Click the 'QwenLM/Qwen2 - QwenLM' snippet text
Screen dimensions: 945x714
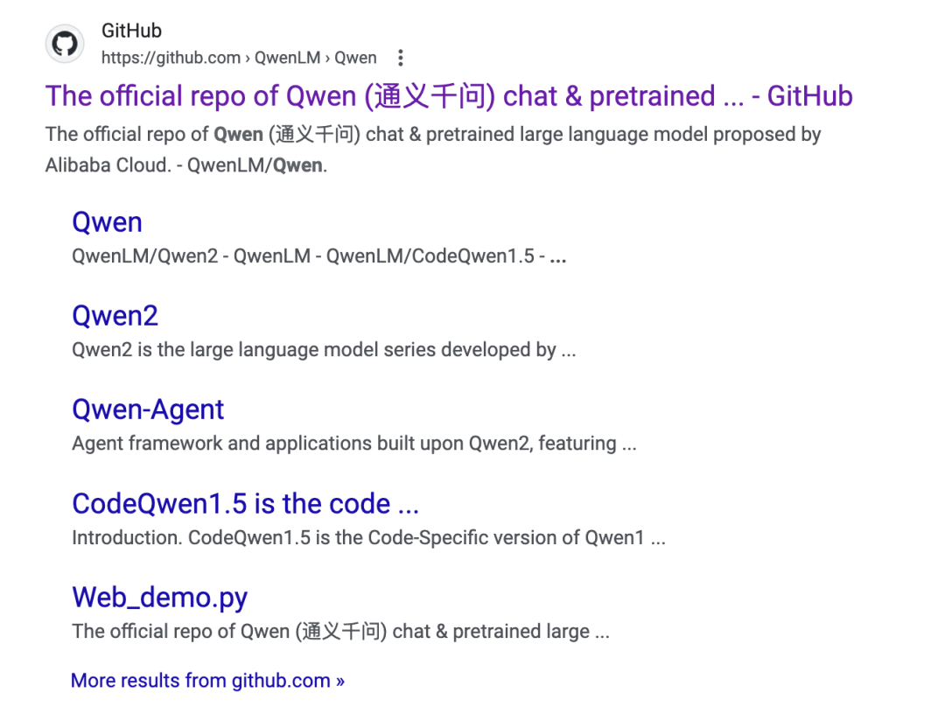point(319,256)
